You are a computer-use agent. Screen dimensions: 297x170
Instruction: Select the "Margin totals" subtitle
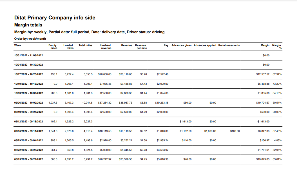[28, 25]
